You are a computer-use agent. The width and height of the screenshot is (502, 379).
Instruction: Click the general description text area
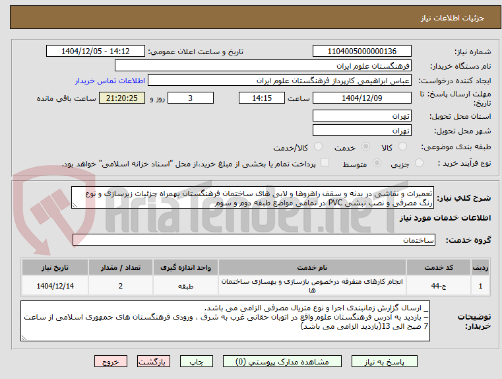click(x=253, y=197)
